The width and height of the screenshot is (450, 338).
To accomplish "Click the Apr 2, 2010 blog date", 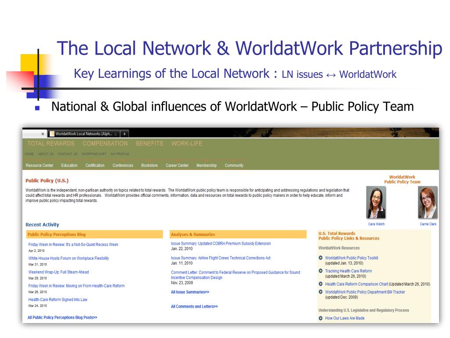I will [x=36, y=250].
